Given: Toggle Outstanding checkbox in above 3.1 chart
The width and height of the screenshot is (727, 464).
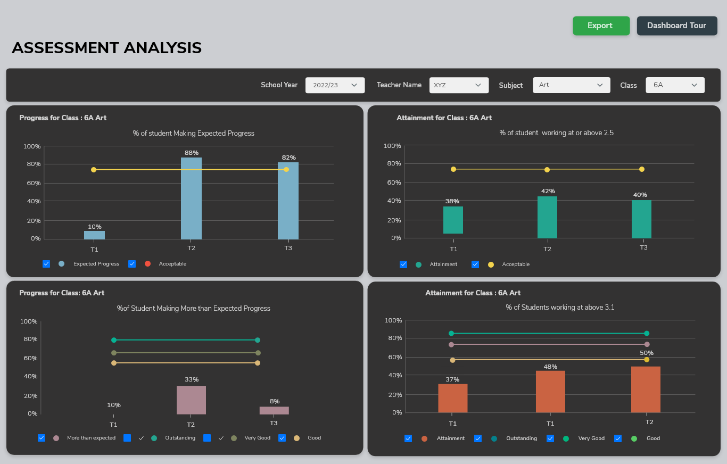Looking at the screenshot, I should [x=478, y=438].
